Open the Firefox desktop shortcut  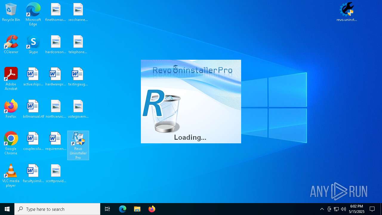coord(11,109)
